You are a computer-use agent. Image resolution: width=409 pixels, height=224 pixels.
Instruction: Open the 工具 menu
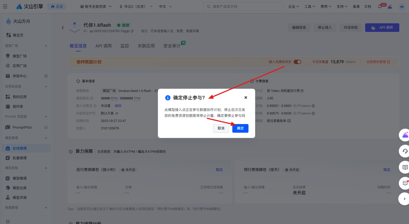point(310,6)
